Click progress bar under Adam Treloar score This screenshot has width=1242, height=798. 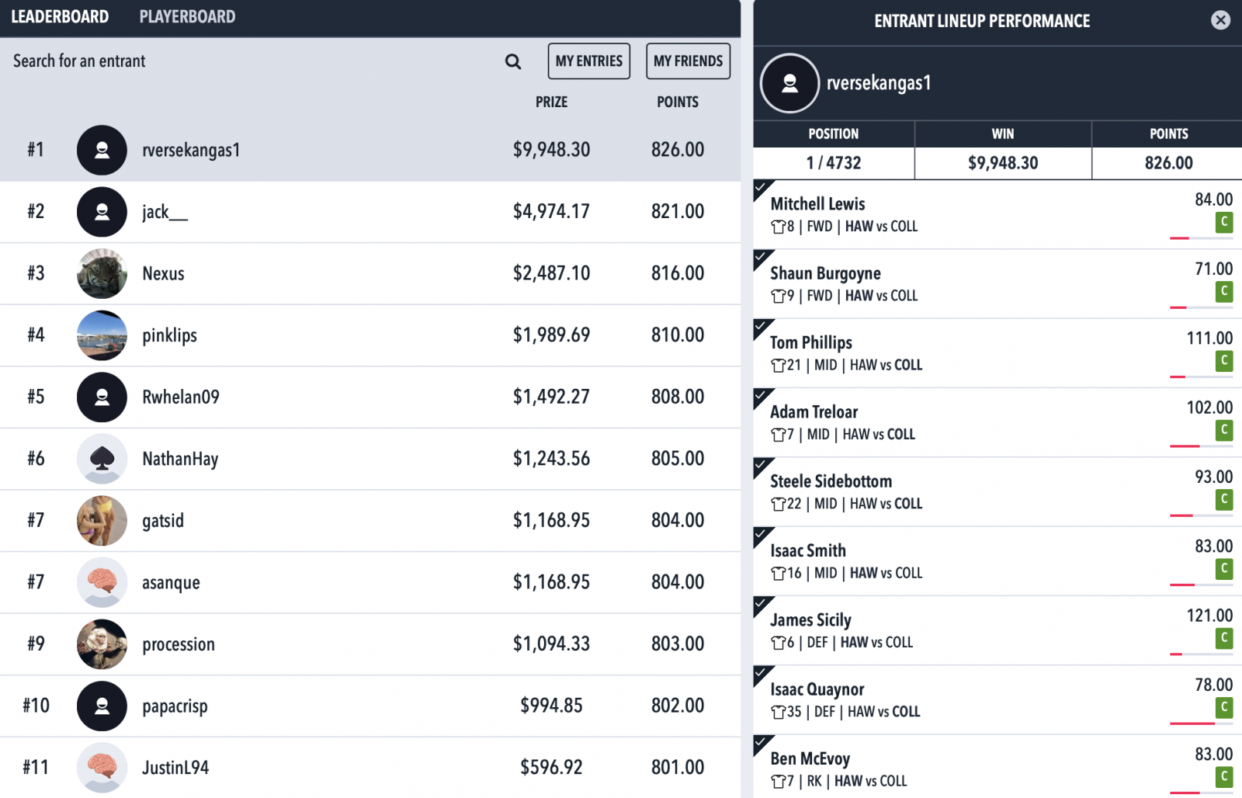pyautogui.click(x=1201, y=446)
